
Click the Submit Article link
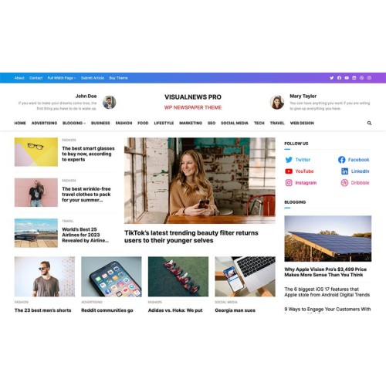(x=93, y=78)
